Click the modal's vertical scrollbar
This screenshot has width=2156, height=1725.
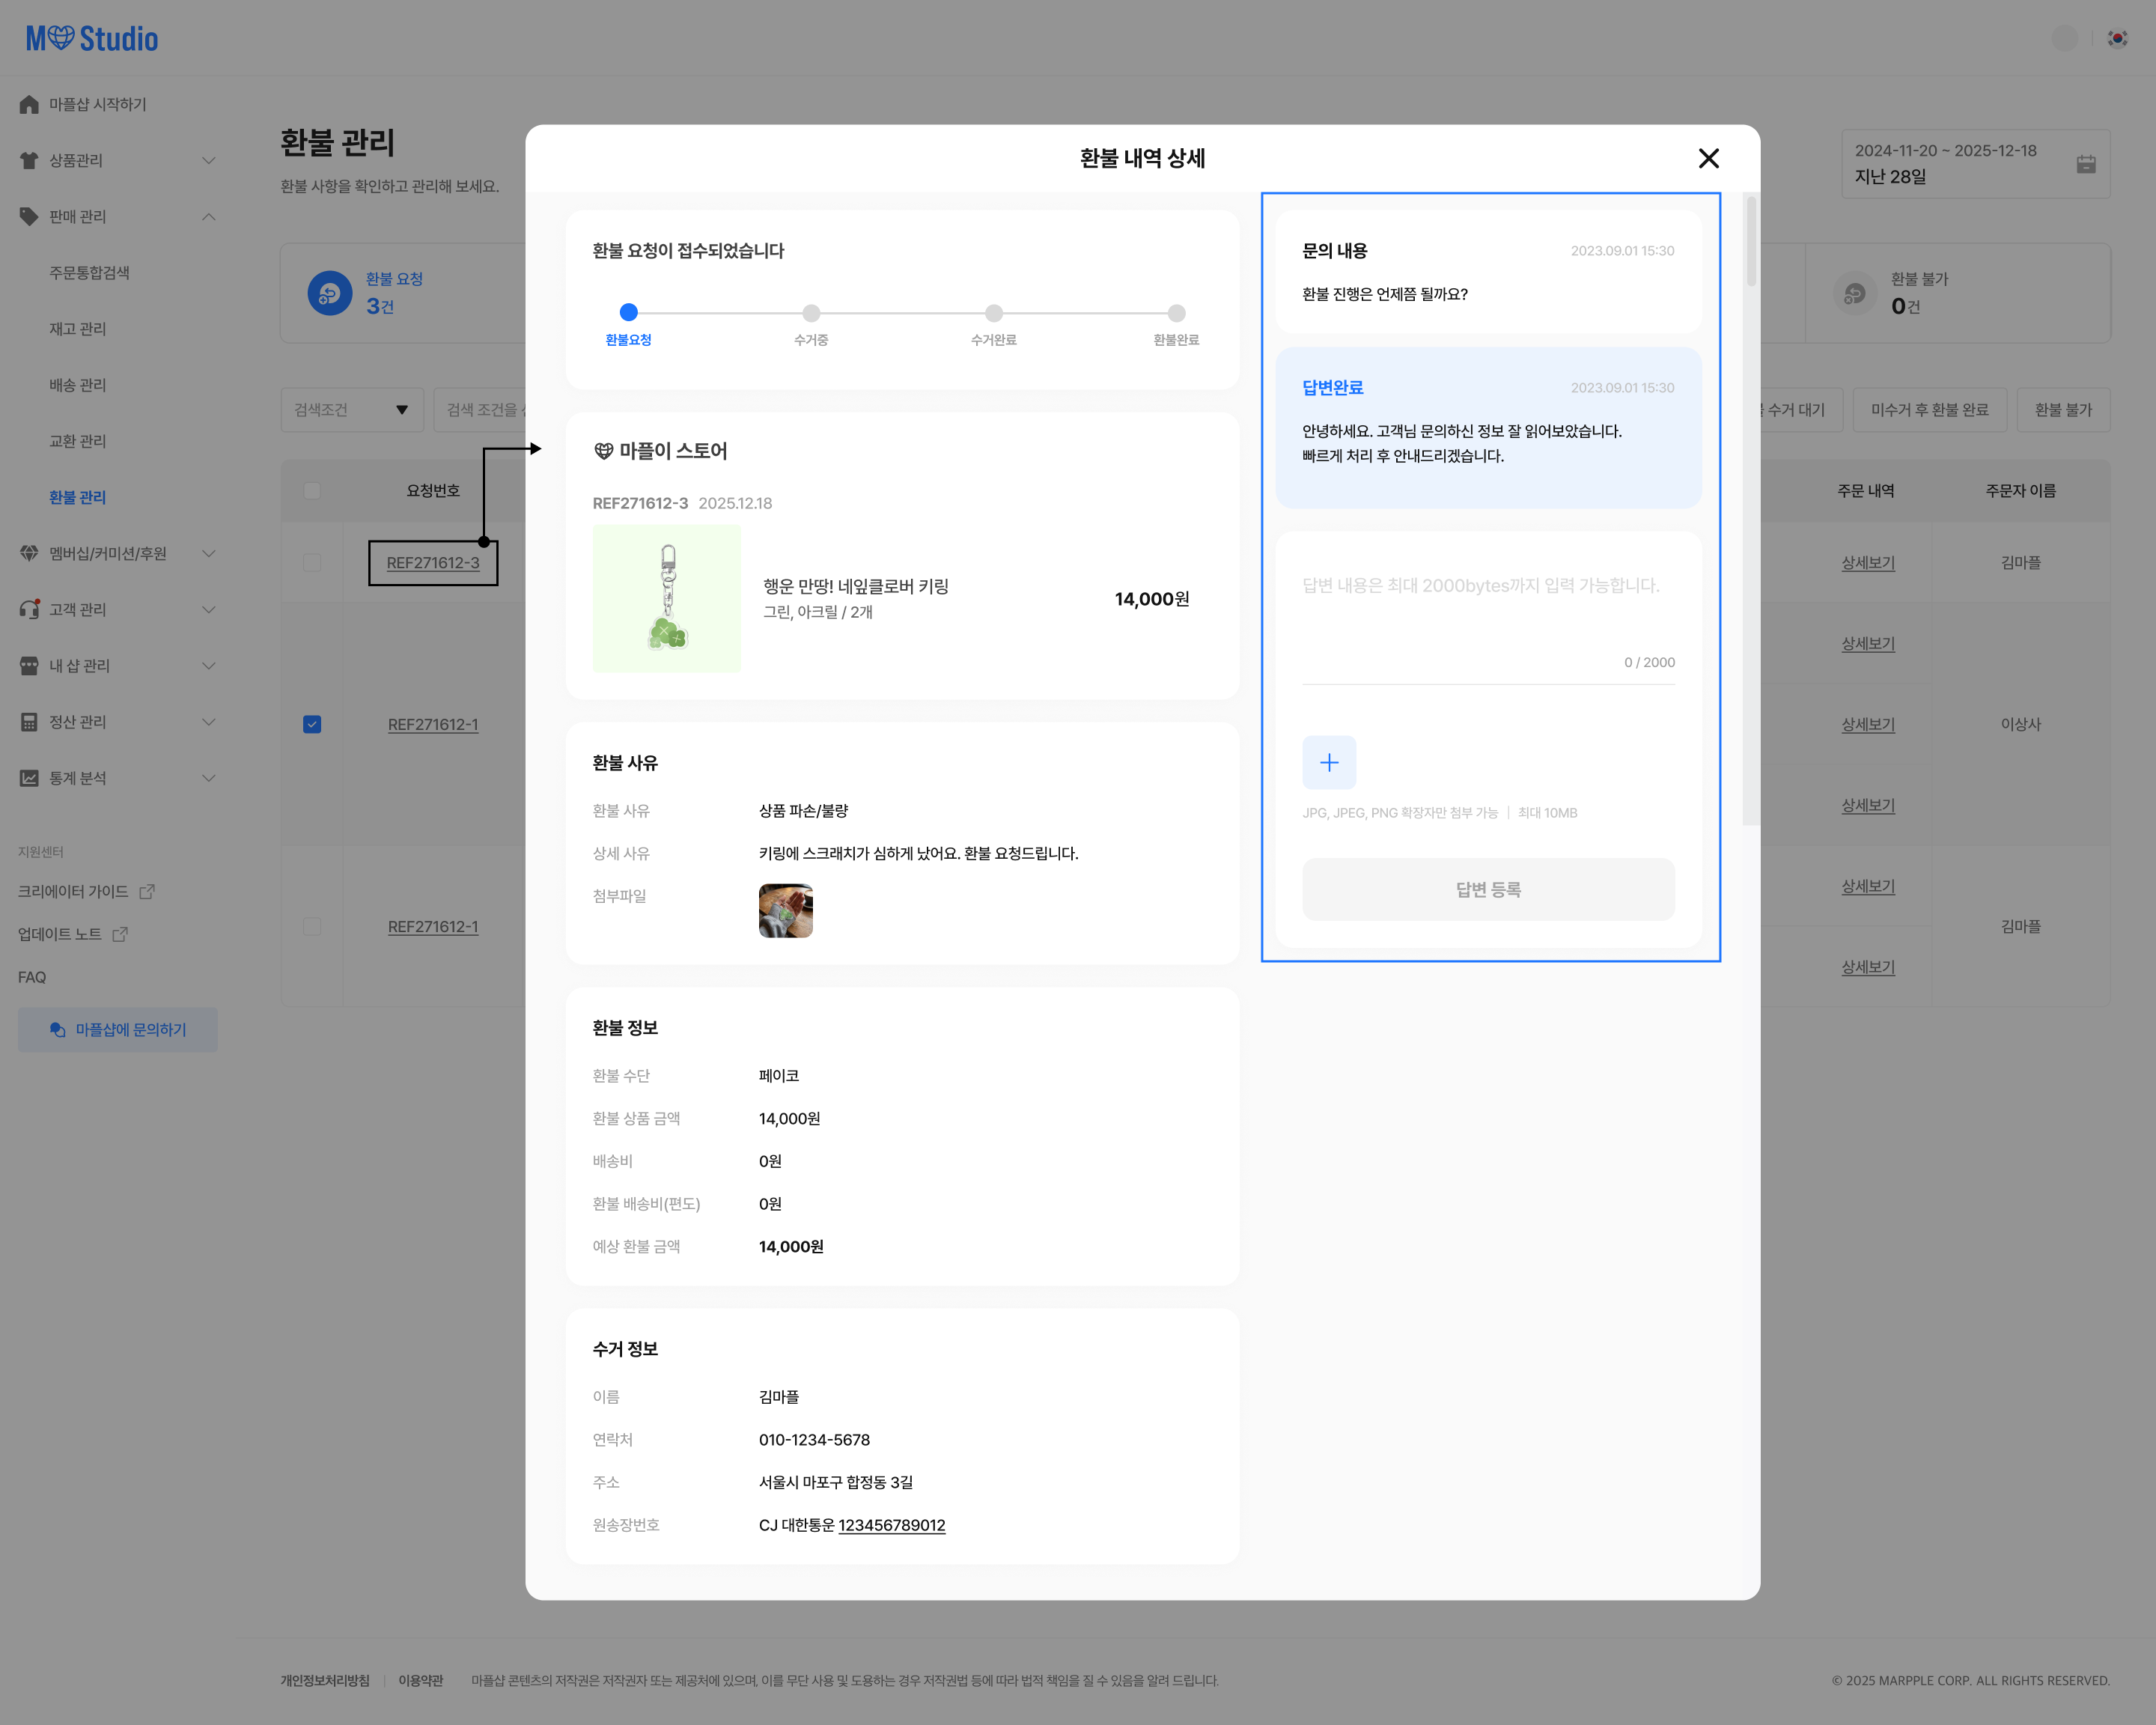[x=1750, y=240]
